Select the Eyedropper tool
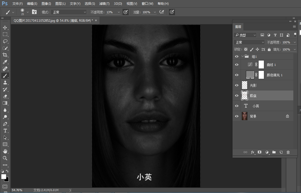Image resolution: width=301 pixels, height=193 pixels. click(x=5, y=62)
